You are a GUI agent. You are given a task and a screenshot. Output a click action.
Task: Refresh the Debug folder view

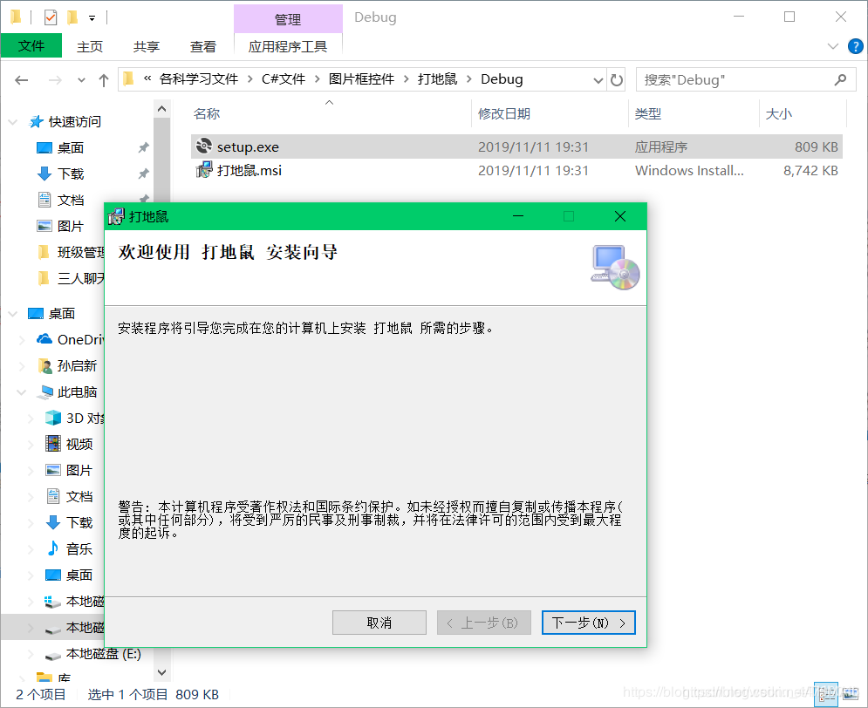tap(618, 79)
